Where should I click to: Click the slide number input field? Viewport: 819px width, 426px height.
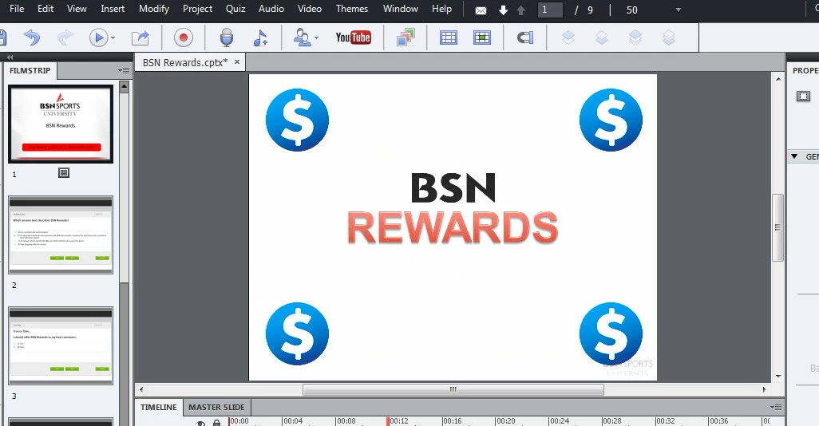click(551, 10)
